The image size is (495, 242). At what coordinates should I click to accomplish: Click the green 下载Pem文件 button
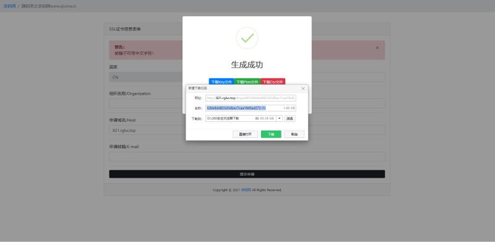(x=247, y=82)
